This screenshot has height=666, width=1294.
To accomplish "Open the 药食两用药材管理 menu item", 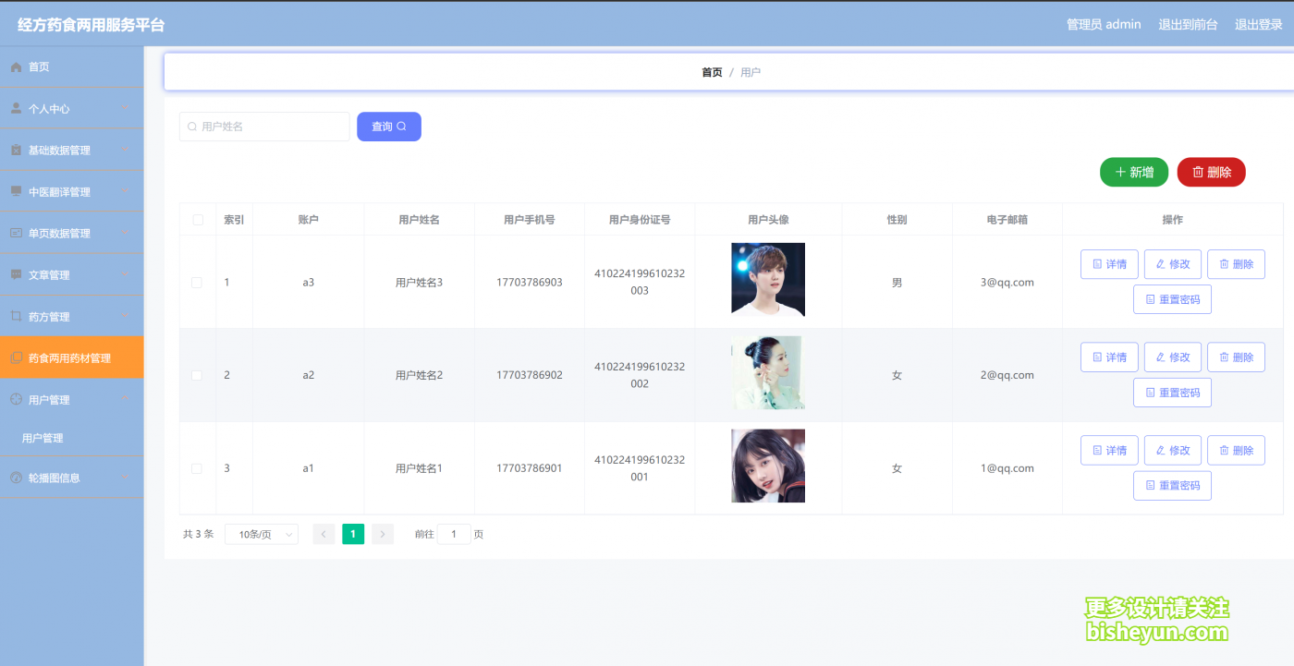I will tap(71, 357).
